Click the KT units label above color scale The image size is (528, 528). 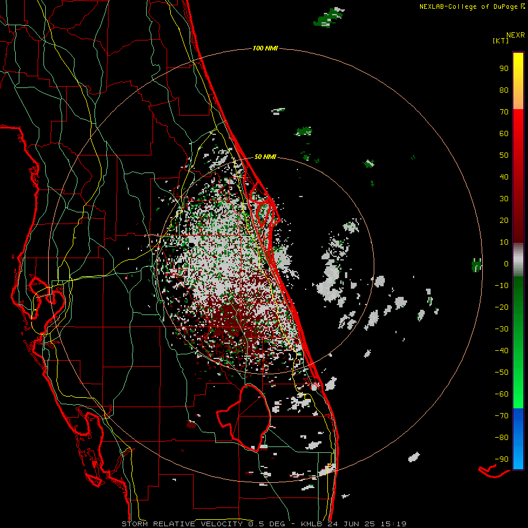click(x=501, y=40)
